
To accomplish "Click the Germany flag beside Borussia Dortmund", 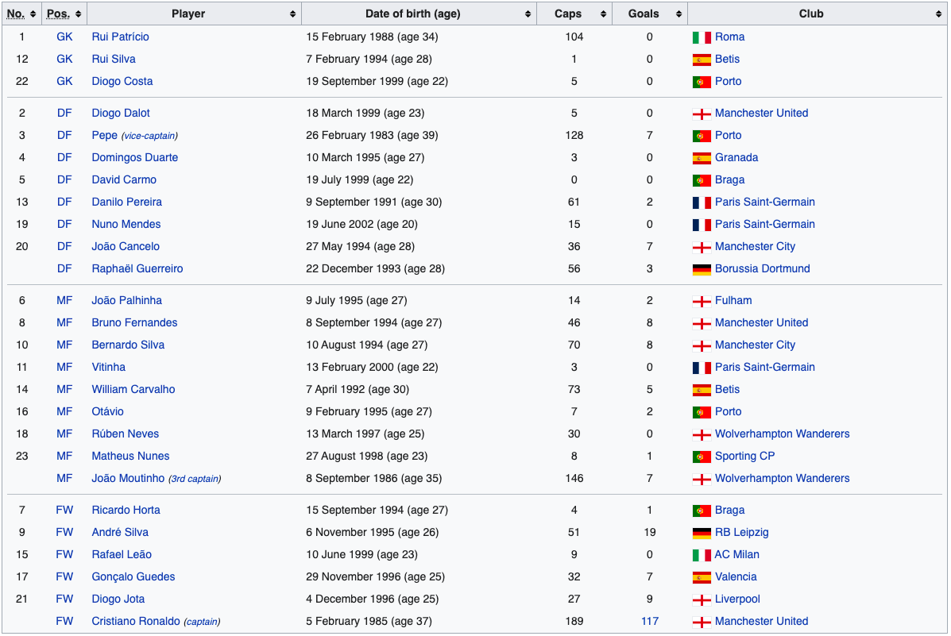I will [x=702, y=269].
